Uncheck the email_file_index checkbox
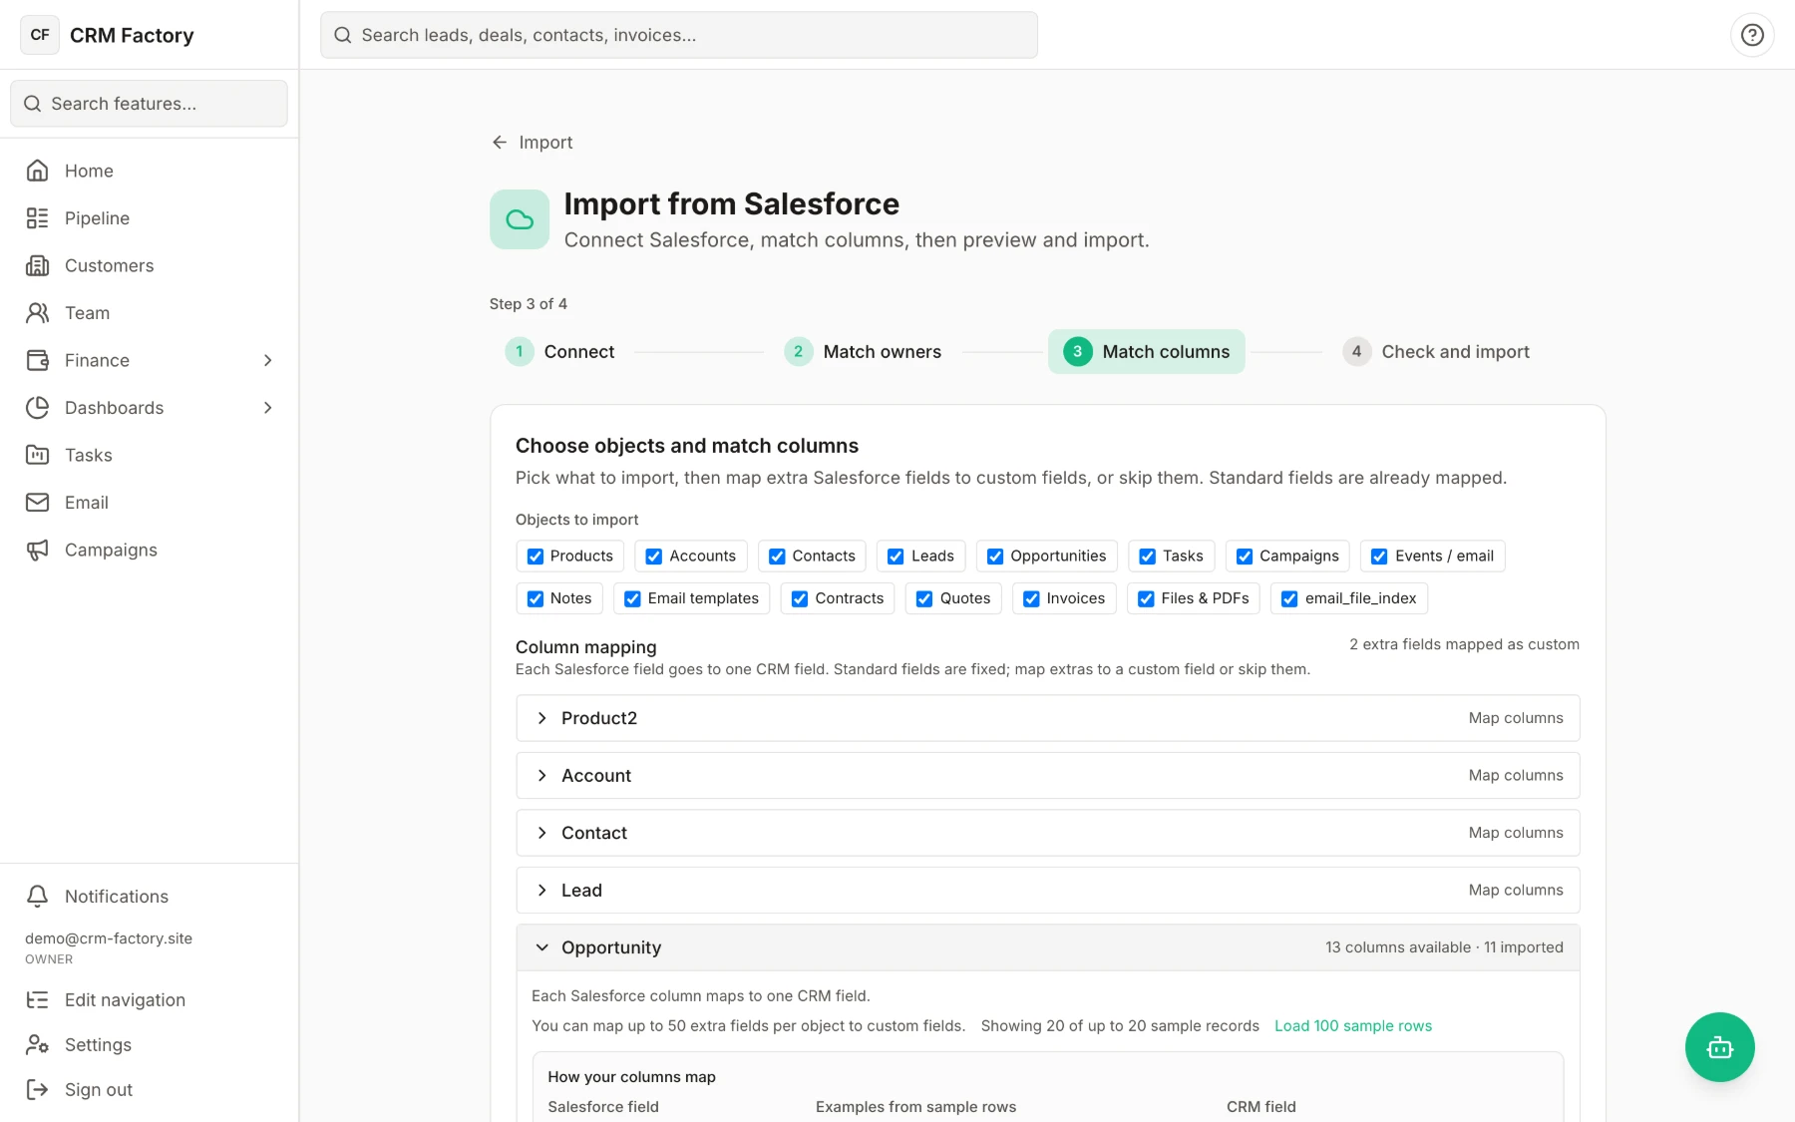This screenshot has width=1795, height=1122. click(x=1289, y=598)
